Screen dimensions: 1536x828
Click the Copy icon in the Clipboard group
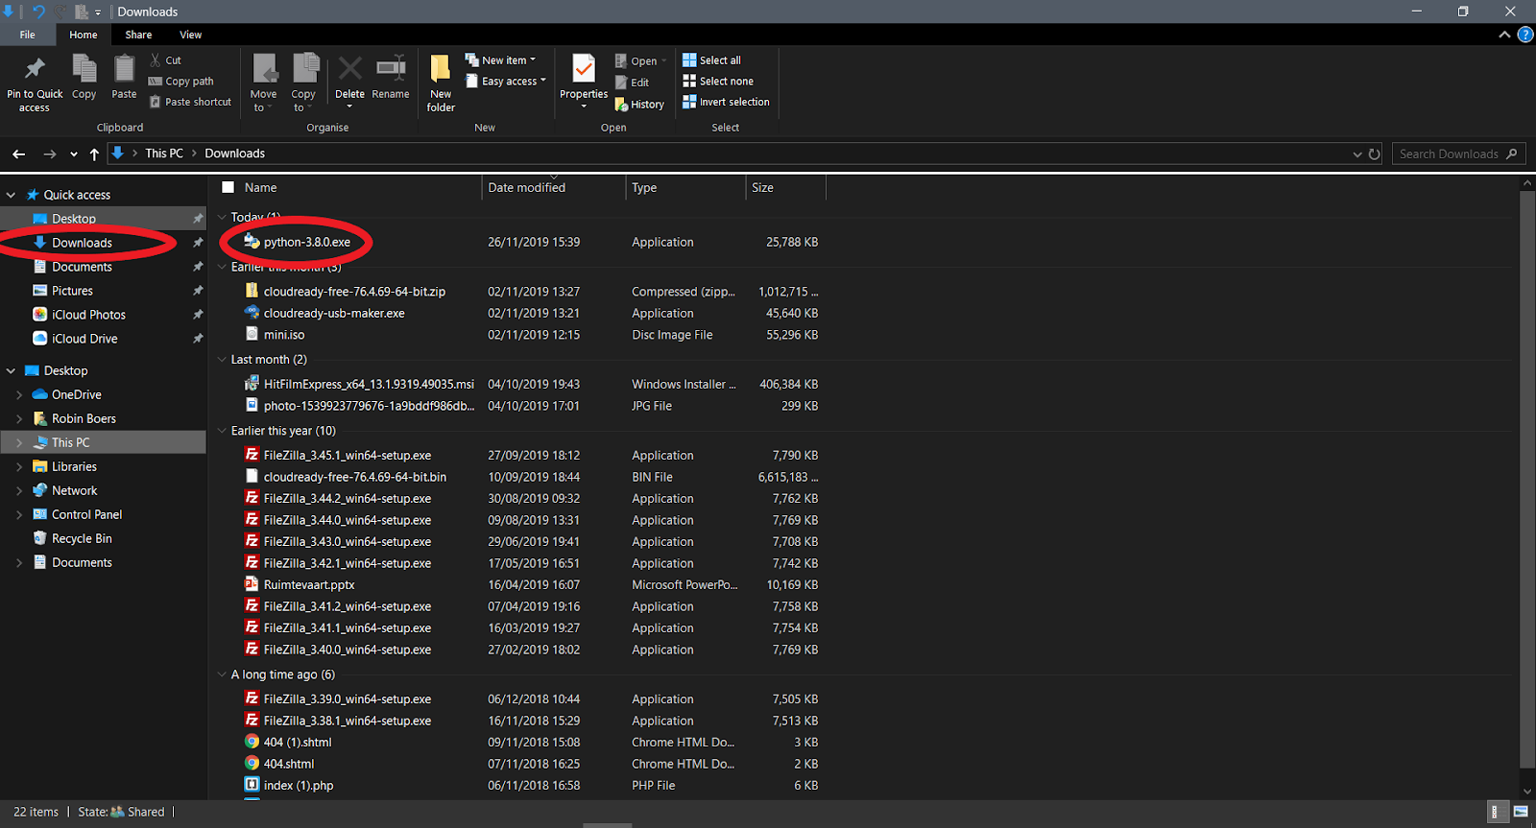84,69
